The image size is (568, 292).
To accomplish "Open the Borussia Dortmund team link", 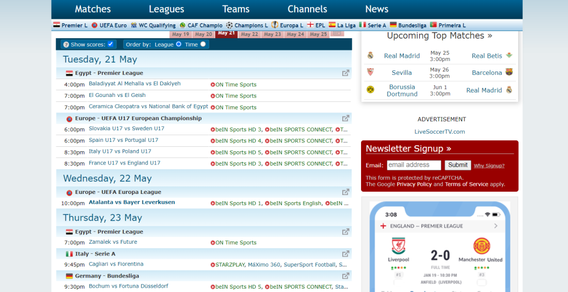I will coord(402,90).
